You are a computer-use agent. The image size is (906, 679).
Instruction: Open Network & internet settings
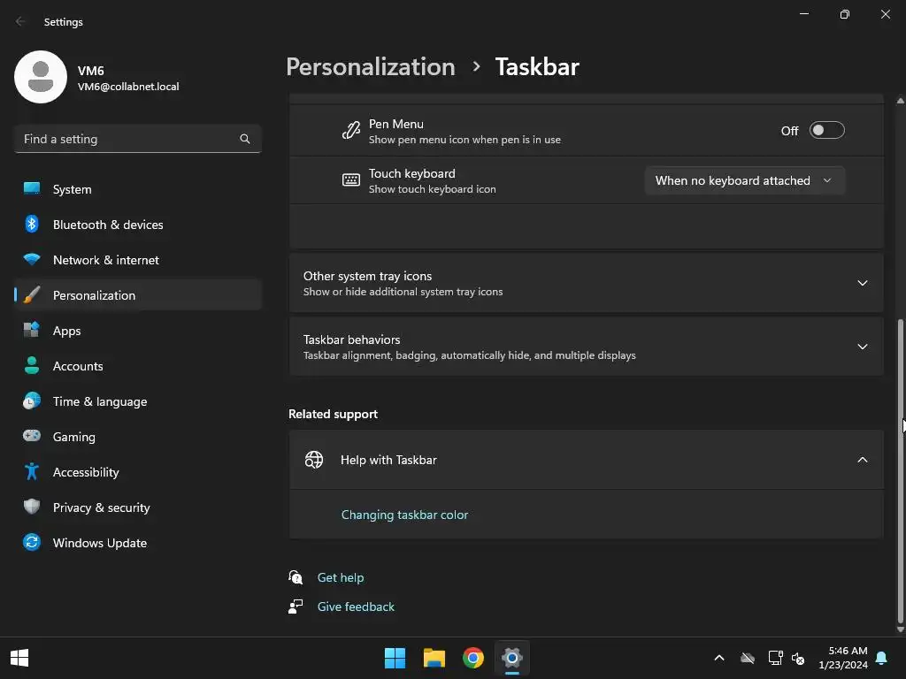click(137, 260)
